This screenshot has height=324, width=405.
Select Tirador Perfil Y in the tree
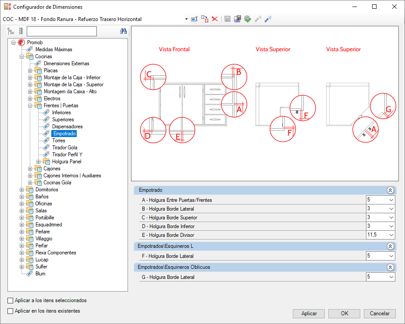pos(67,155)
